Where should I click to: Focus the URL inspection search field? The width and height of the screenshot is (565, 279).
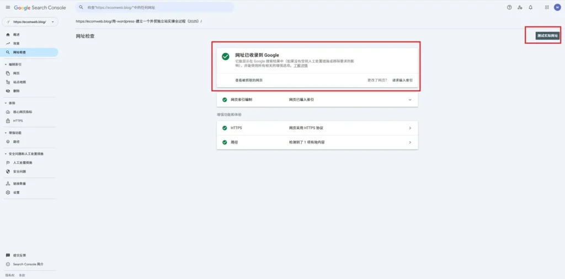[x=155, y=7]
